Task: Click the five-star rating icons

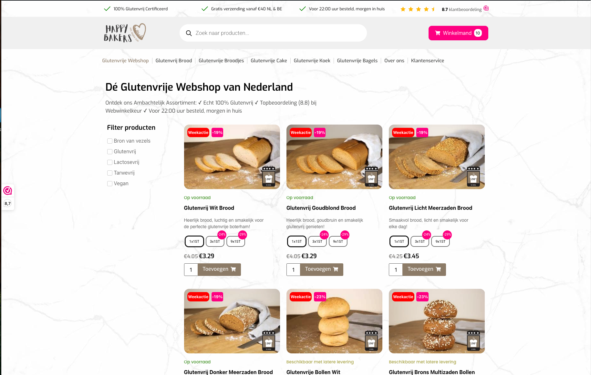Action: (418, 9)
